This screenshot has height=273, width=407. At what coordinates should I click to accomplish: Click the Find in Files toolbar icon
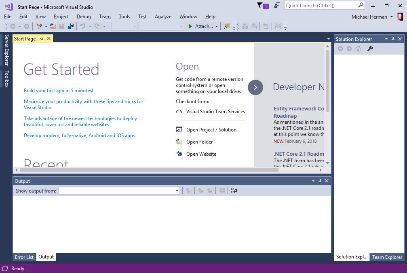(227, 26)
